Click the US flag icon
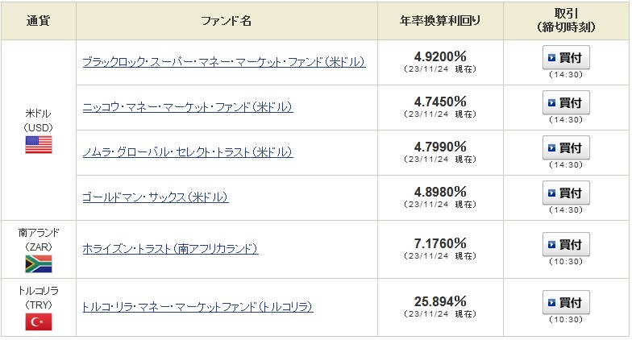632x340 pixels. pyautogui.click(x=39, y=145)
